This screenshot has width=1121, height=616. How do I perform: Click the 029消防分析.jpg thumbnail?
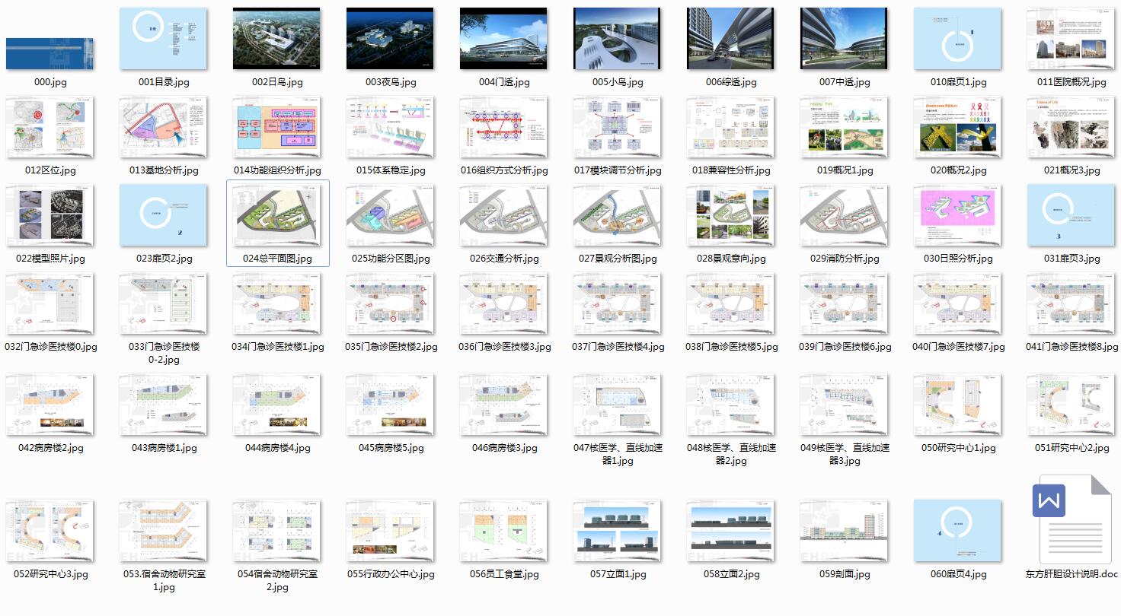[845, 215]
